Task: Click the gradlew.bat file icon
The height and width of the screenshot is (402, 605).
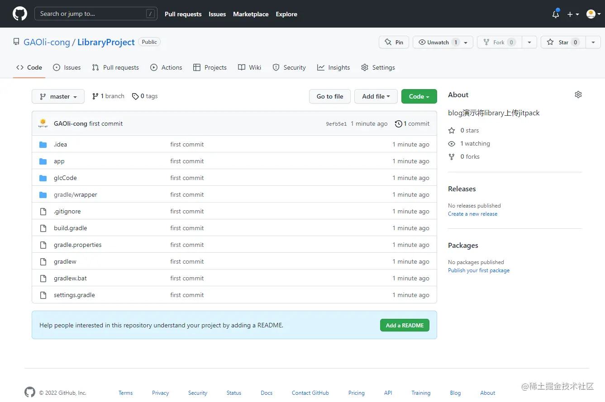Action: pos(43,279)
